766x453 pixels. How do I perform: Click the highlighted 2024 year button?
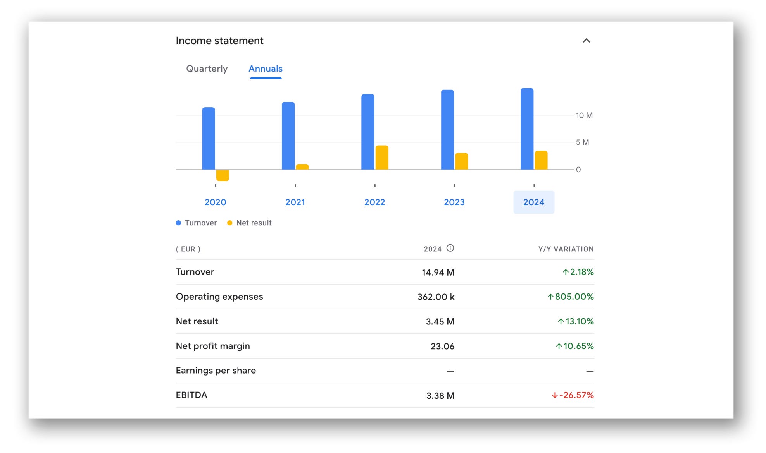click(533, 202)
